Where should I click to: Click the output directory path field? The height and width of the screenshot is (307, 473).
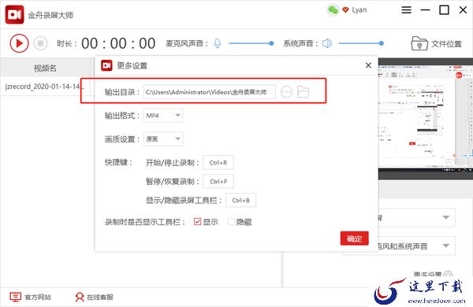click(x=210, y=92)
